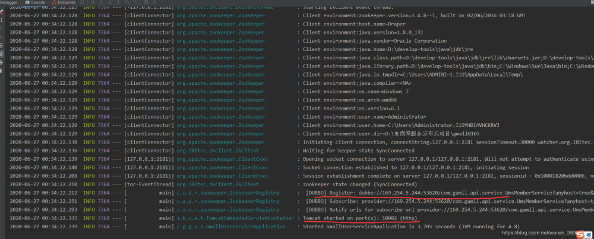Click the 'Tomcat started on port(s): 10002 (http)' line
Viewport: 594px width, 239px height.
coord(361,218)
